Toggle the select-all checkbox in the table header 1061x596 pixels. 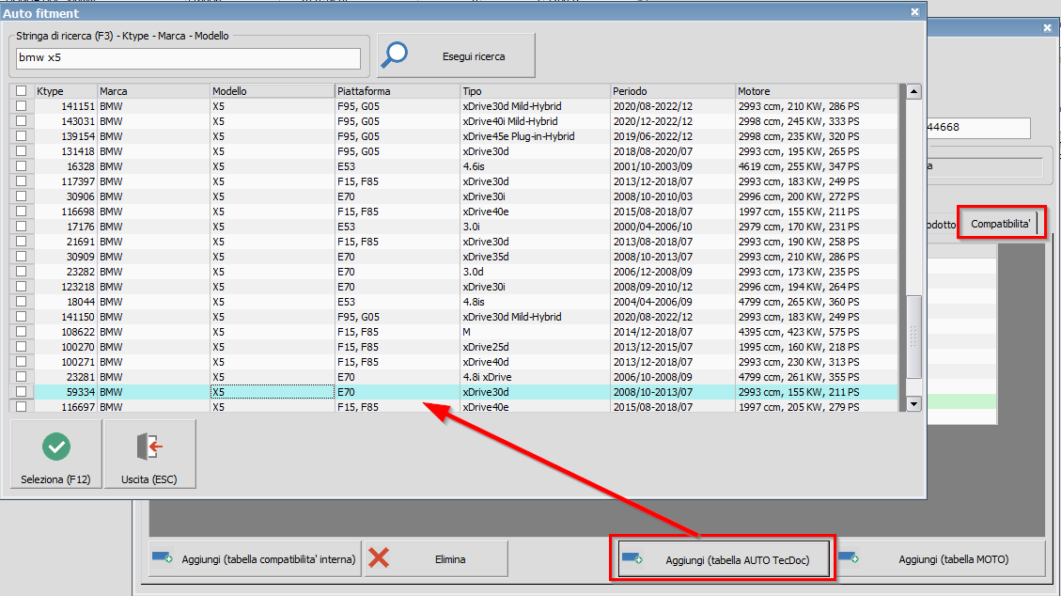click(x=21, y=90)
